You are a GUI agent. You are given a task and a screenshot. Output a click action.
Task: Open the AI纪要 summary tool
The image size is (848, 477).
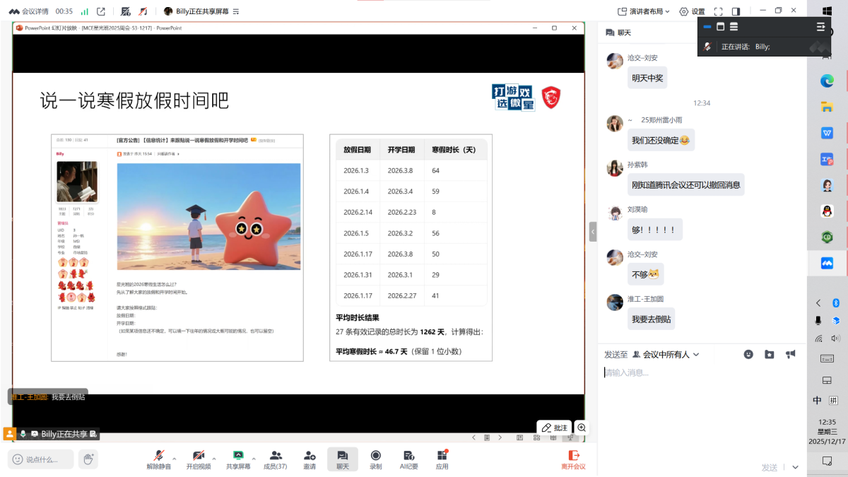pos(409,459)
